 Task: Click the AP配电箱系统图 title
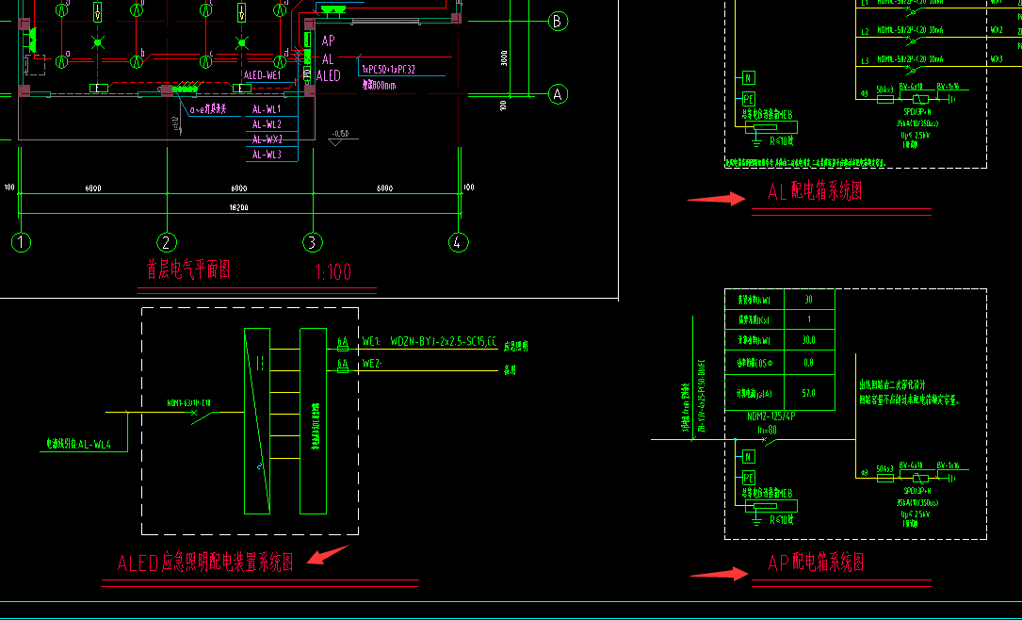pos(816,563)
